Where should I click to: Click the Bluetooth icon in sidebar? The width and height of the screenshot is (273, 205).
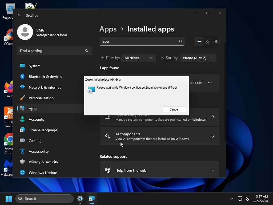pos(22,76)
